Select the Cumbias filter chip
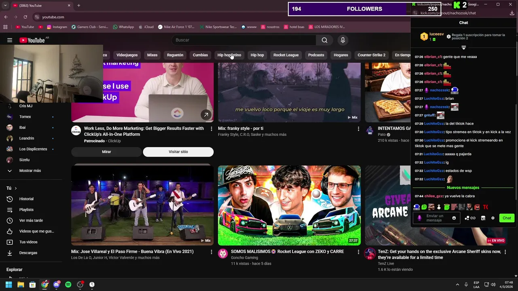 200,55
